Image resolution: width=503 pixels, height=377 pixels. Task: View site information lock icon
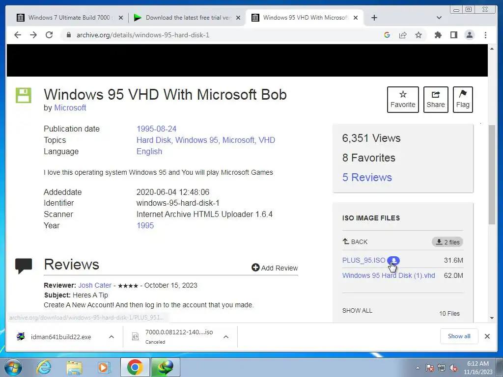point(68,35)
